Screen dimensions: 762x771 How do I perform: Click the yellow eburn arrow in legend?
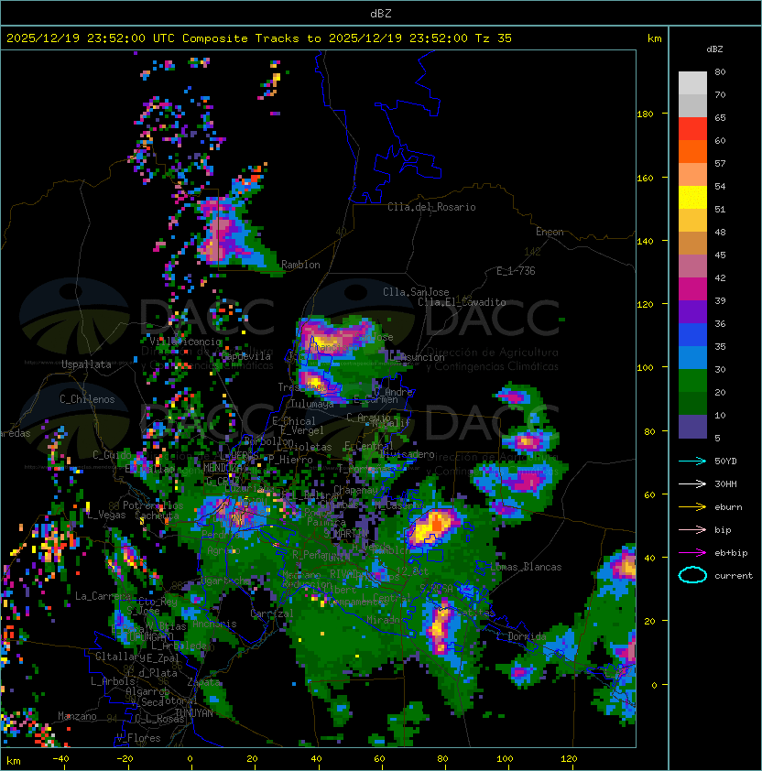692,507
